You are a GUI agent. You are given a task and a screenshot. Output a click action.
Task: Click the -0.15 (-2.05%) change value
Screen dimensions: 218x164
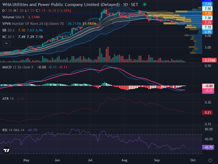point(59,11)
